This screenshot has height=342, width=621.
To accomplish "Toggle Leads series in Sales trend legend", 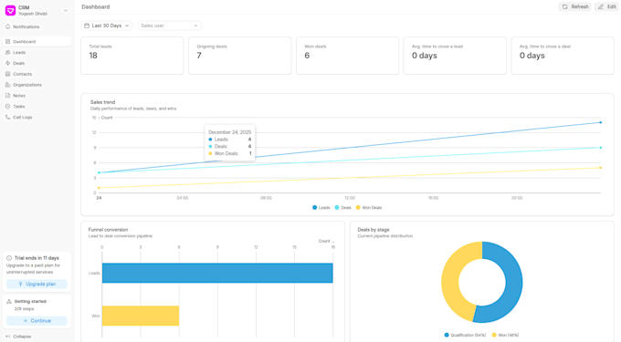I will [x=321, y=208].
